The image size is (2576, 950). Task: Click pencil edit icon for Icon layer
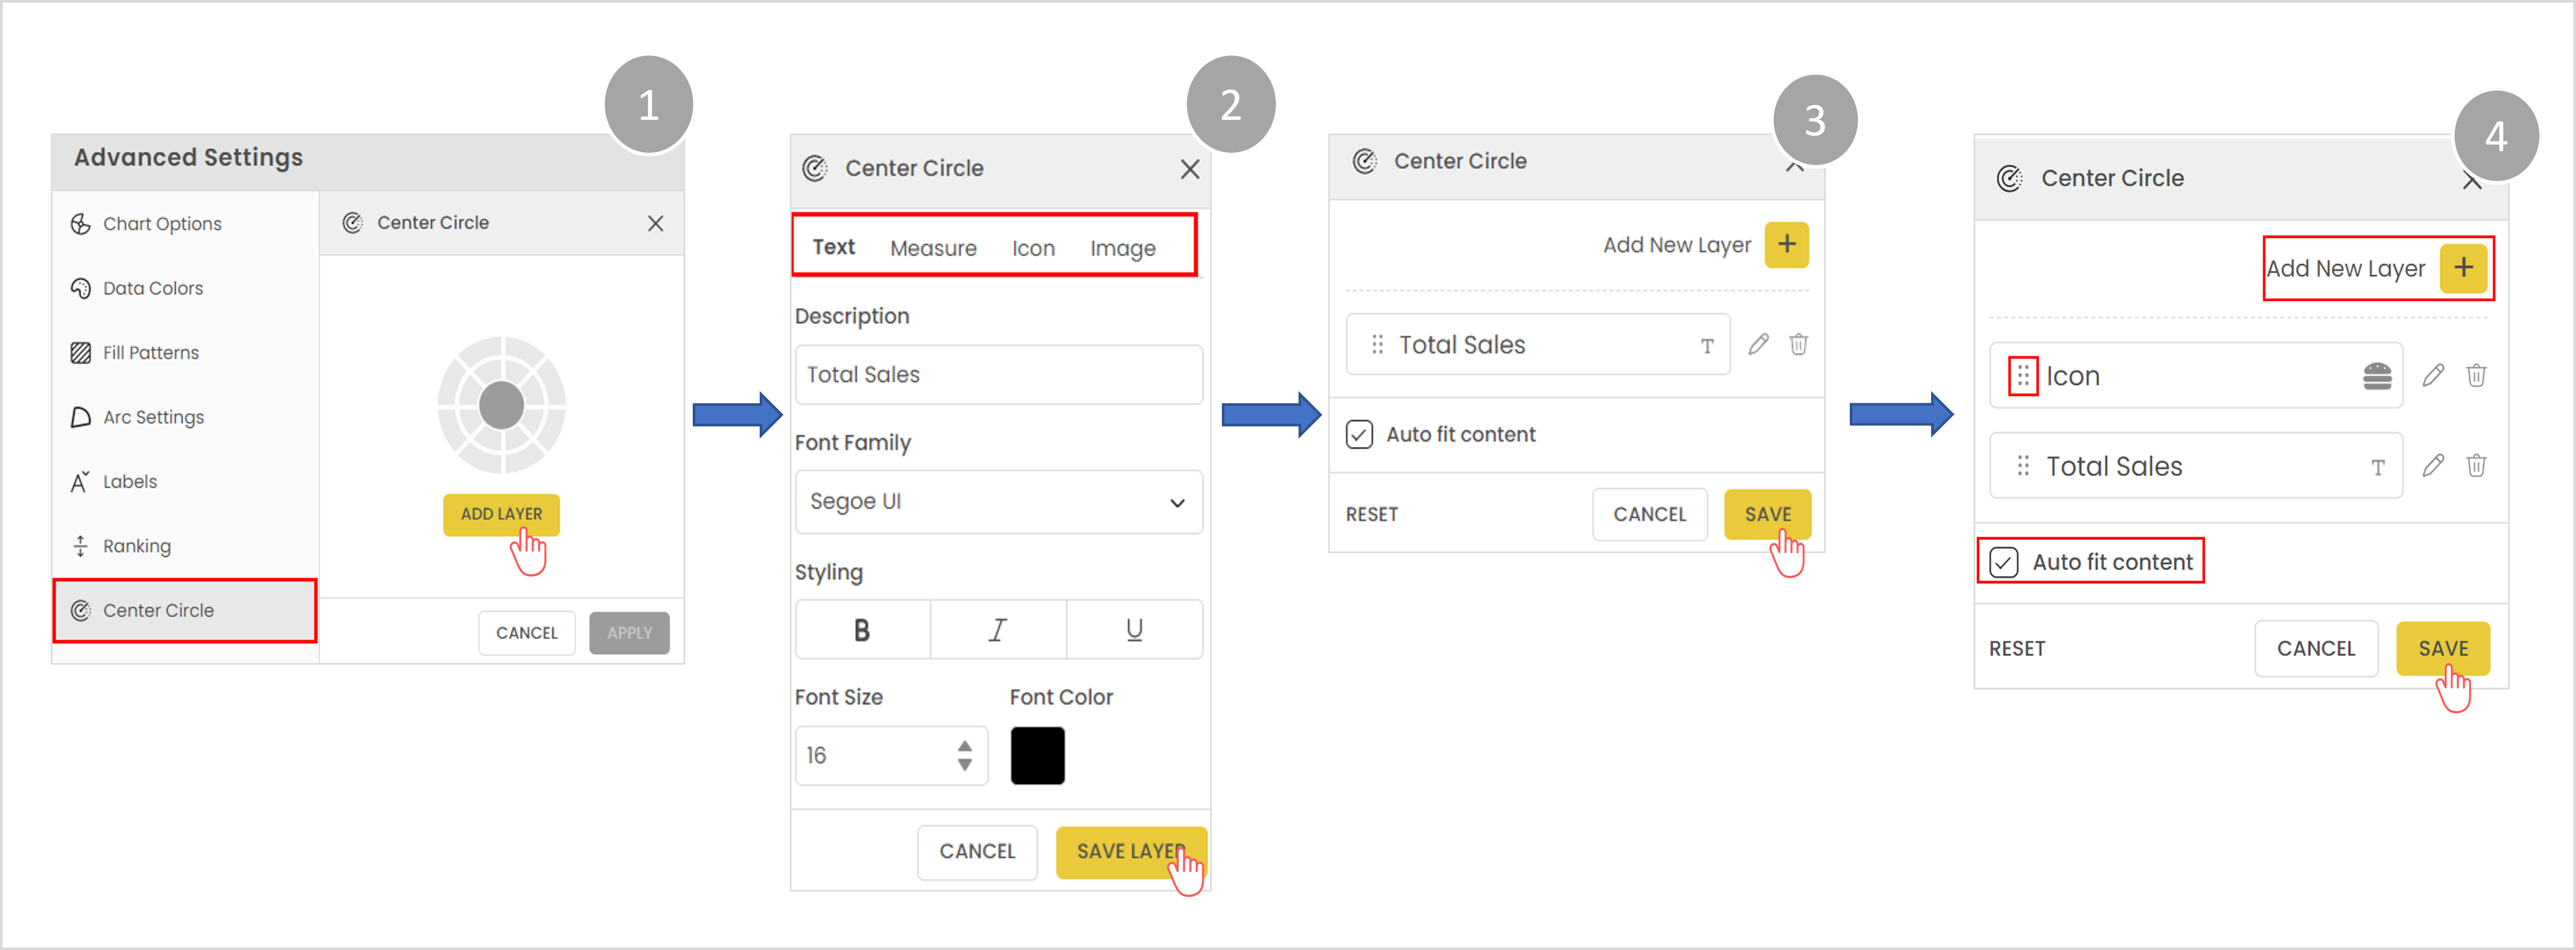pos(2432,375)
